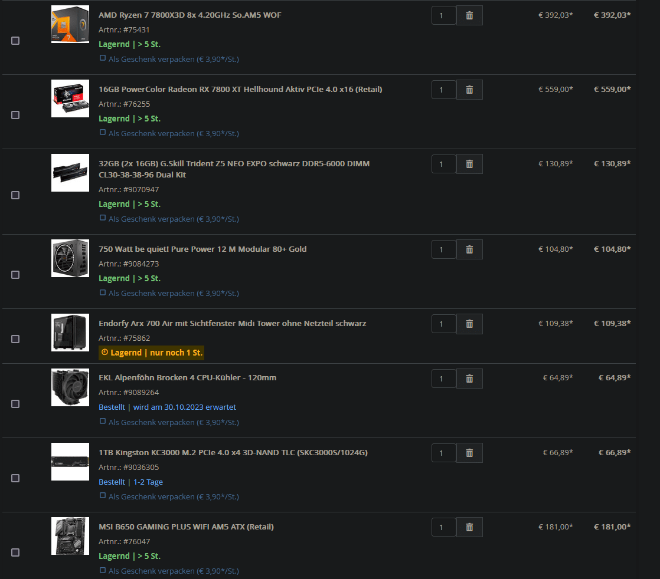
Task: Edit quantity for Alpenföhn Brocken 4 cooler
Action: point(444,379)
